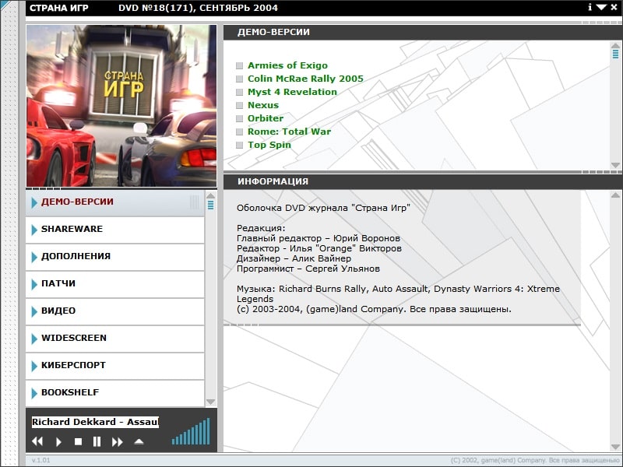Click the grip handle on ДЕМО-ВЕРСИИ row
The image size is (623, 467).
pyautogui.click(x=194, y=202)
